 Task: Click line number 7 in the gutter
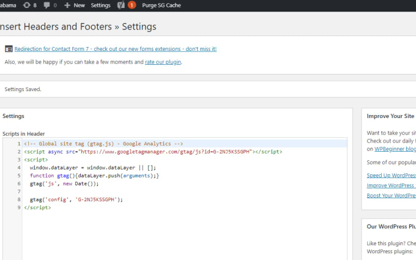click(19, 191)
